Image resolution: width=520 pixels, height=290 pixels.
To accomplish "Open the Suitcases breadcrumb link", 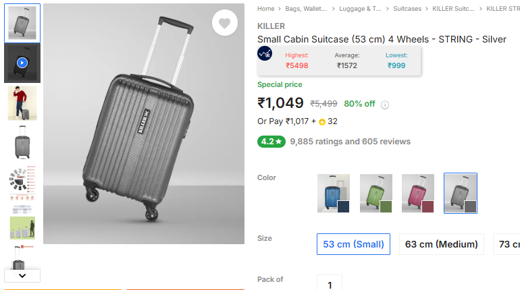I will [407, 9].
